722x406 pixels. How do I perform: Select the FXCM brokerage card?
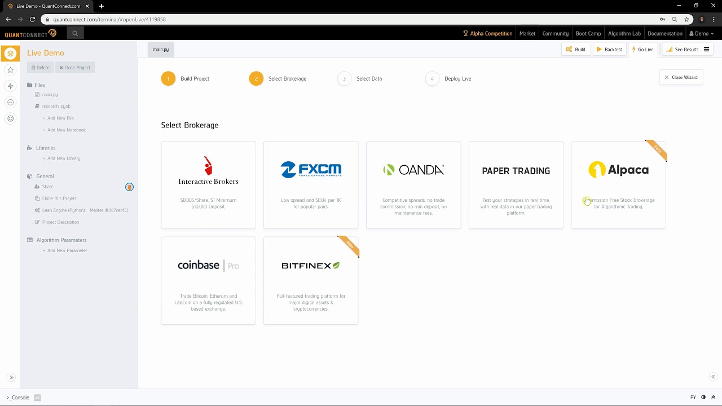[311, 185]
